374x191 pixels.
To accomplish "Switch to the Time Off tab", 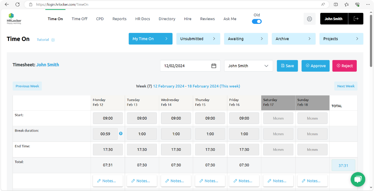I will [x=79, y=19].
